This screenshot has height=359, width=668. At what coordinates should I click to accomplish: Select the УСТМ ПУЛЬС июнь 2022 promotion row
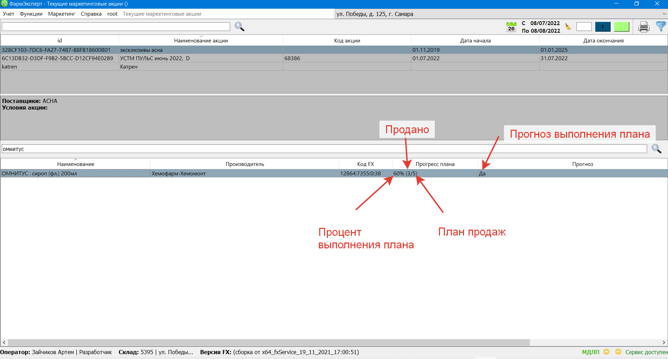pyautogui.click(x=155, y=58)
